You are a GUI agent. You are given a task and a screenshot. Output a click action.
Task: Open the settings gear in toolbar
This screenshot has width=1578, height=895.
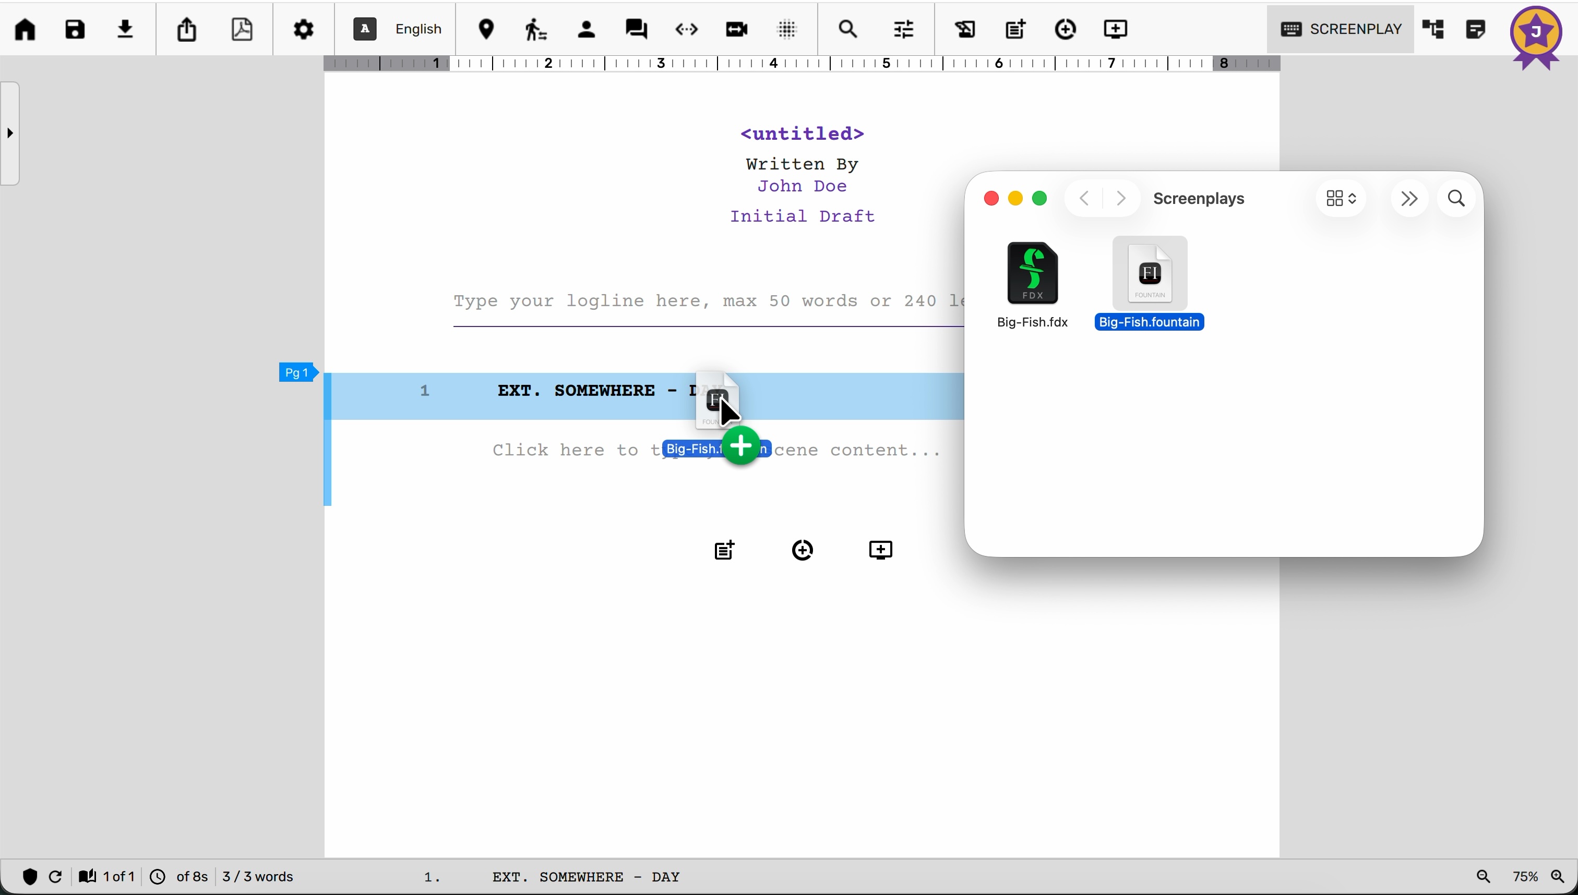tap(304, 30)
